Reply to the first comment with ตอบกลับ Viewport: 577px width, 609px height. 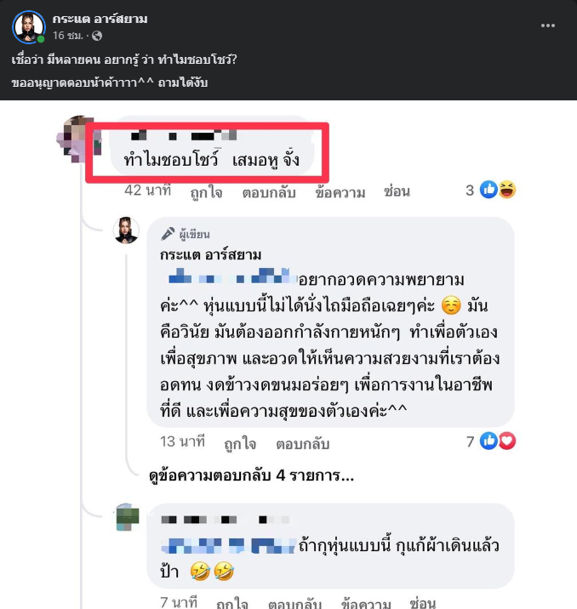click(x=269, y=192)
